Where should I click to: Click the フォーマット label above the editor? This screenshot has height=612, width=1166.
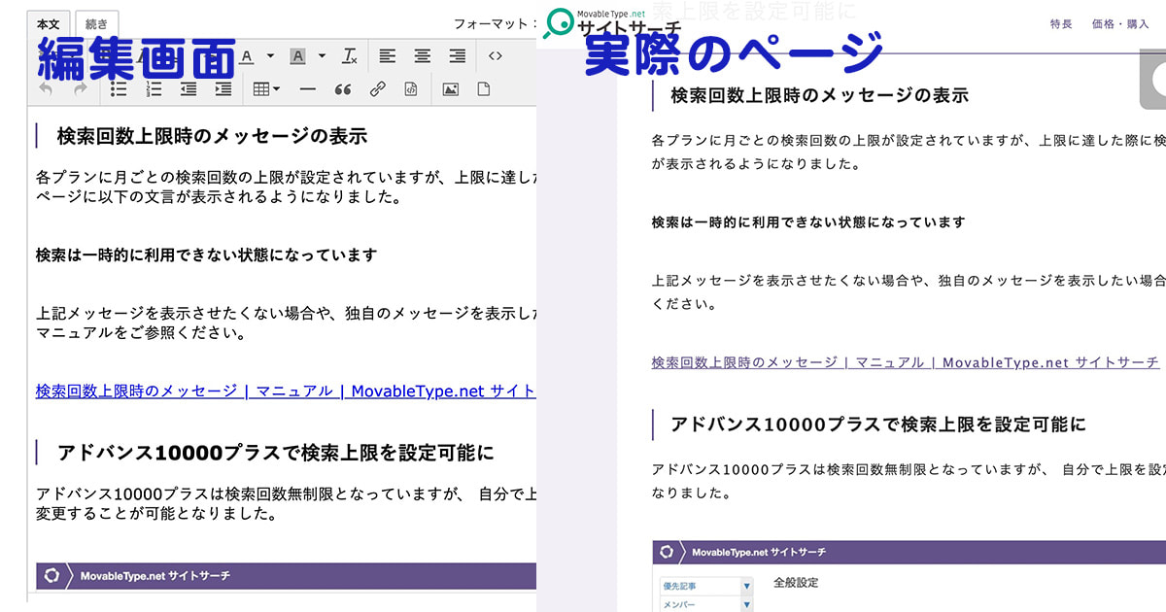tap(496, 23)
